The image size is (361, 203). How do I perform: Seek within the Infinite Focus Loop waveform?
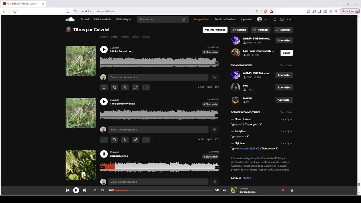coord(159,62)
